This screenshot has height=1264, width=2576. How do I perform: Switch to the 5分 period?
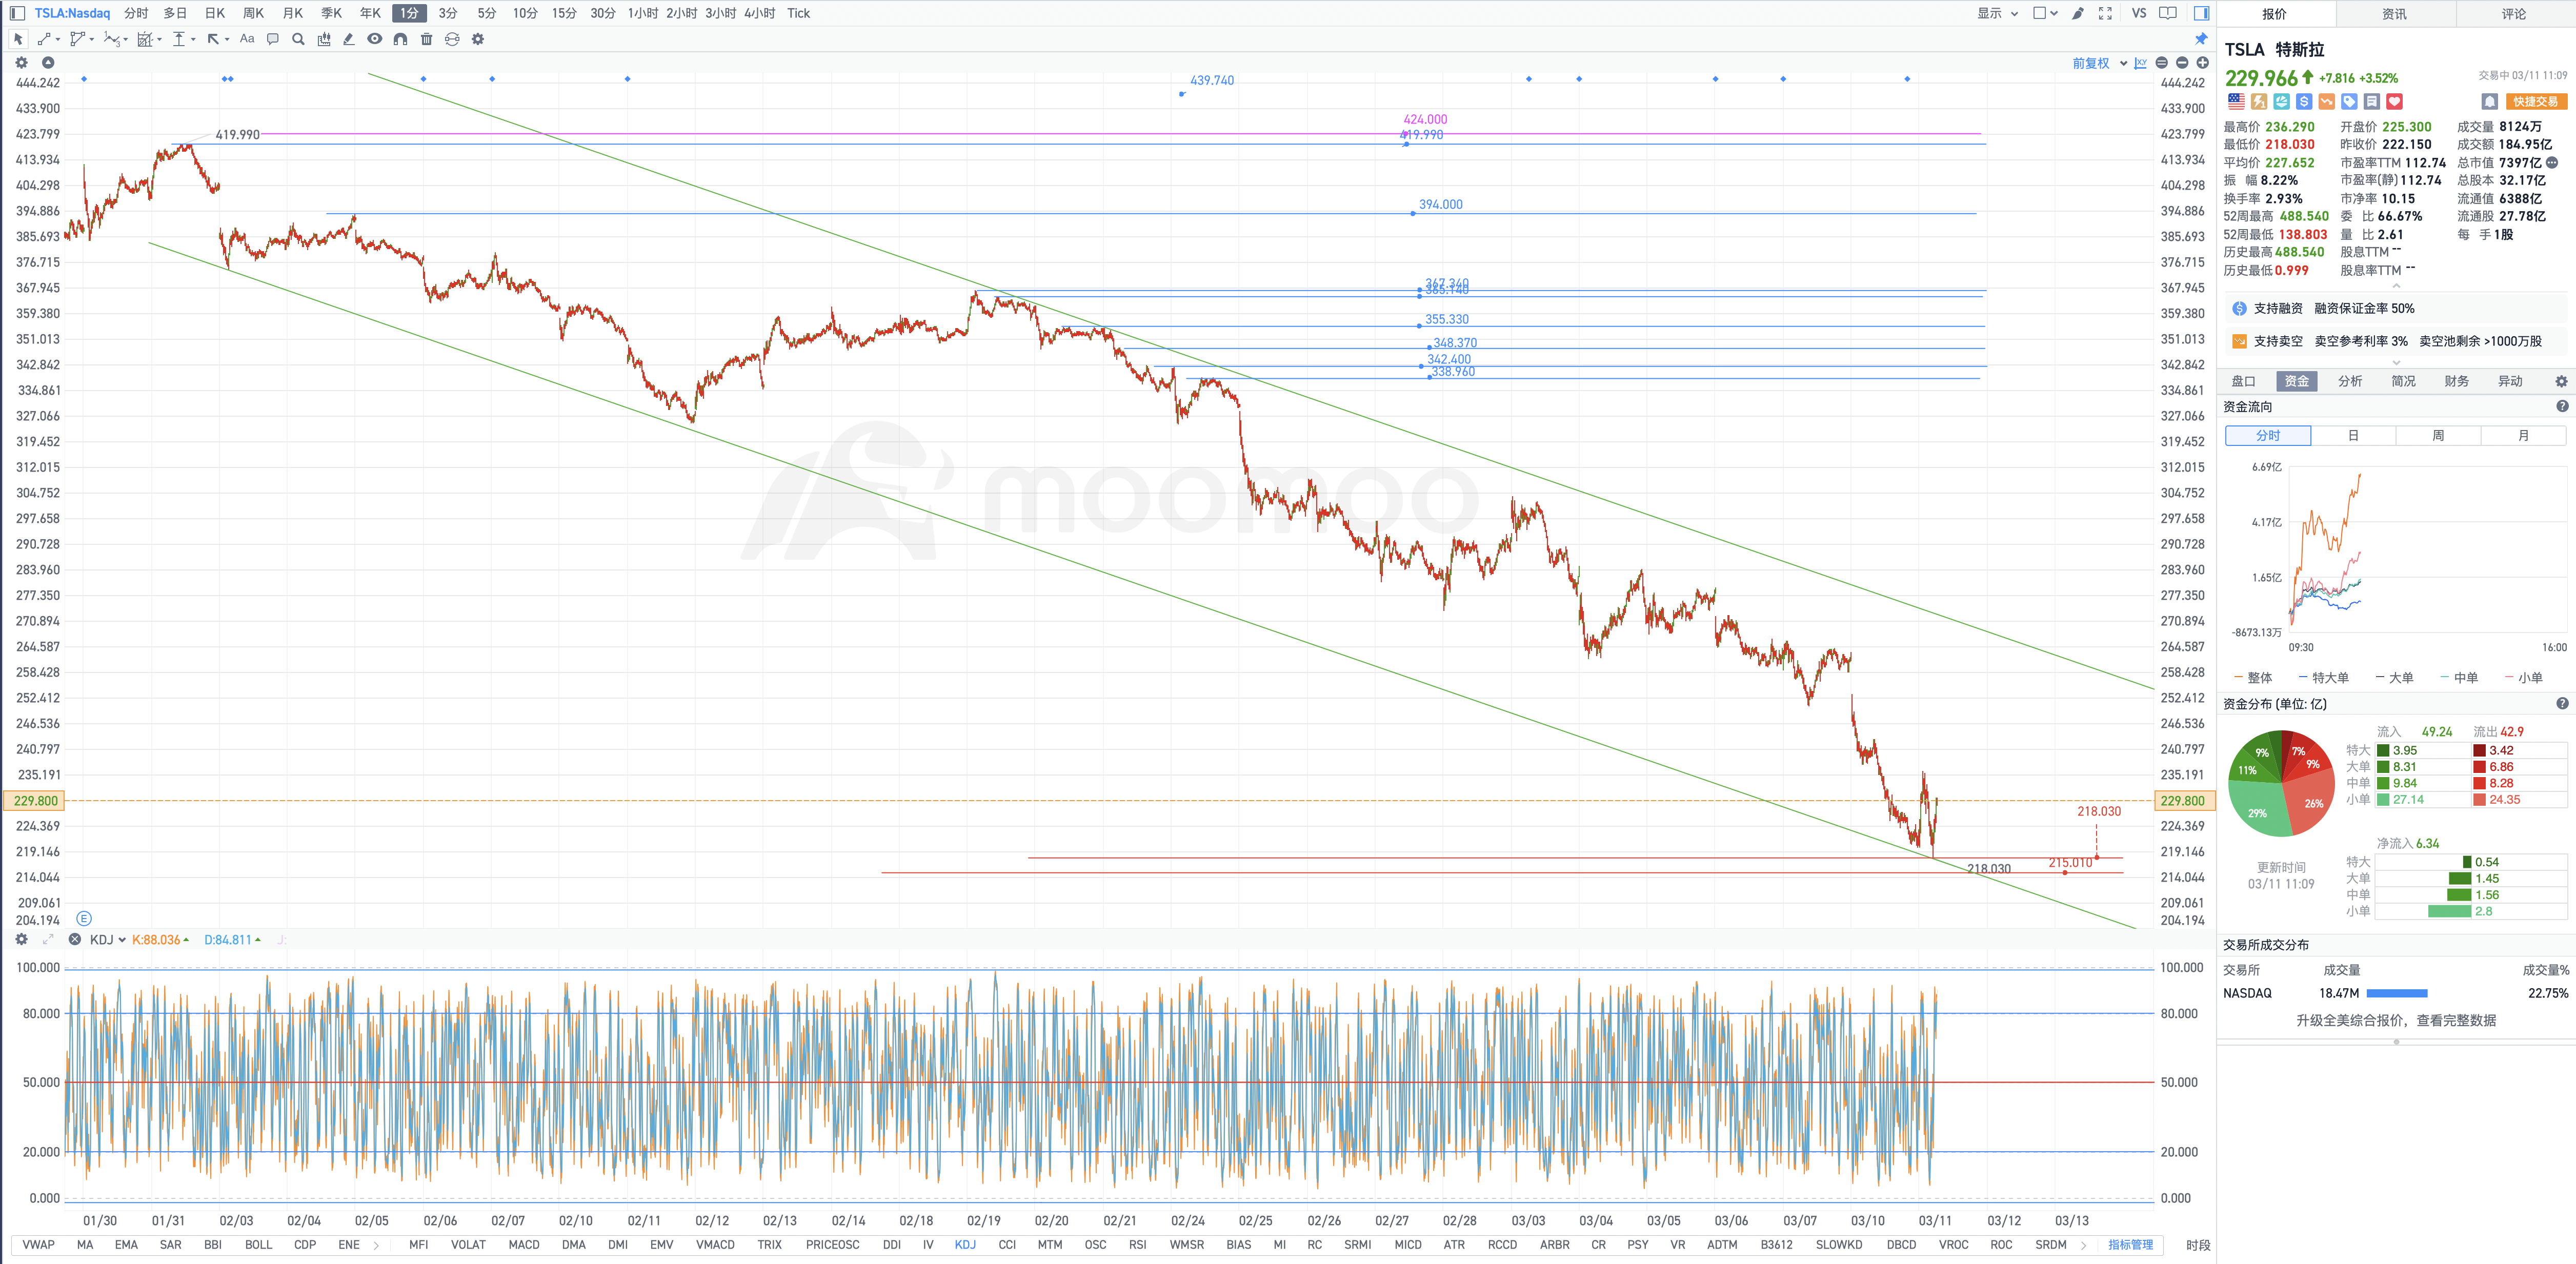486,13
